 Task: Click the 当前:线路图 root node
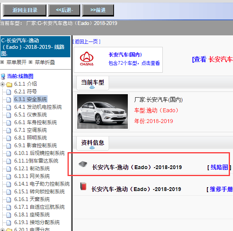[x=20, y=76]
